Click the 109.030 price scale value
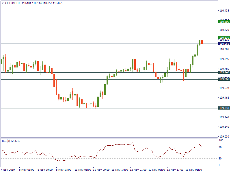This screenshot has height=173, width=231. (224, 136)
